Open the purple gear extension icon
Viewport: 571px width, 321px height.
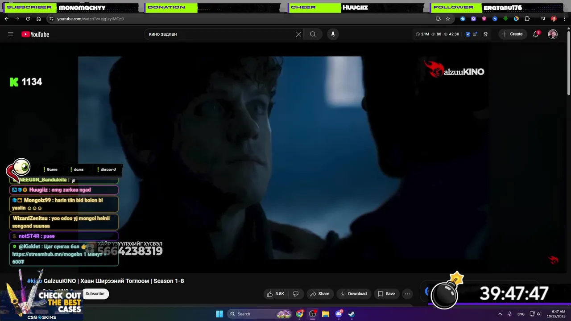473,19
